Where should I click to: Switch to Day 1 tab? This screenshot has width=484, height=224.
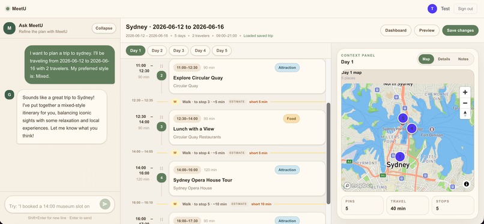click(x=136, y=50)
